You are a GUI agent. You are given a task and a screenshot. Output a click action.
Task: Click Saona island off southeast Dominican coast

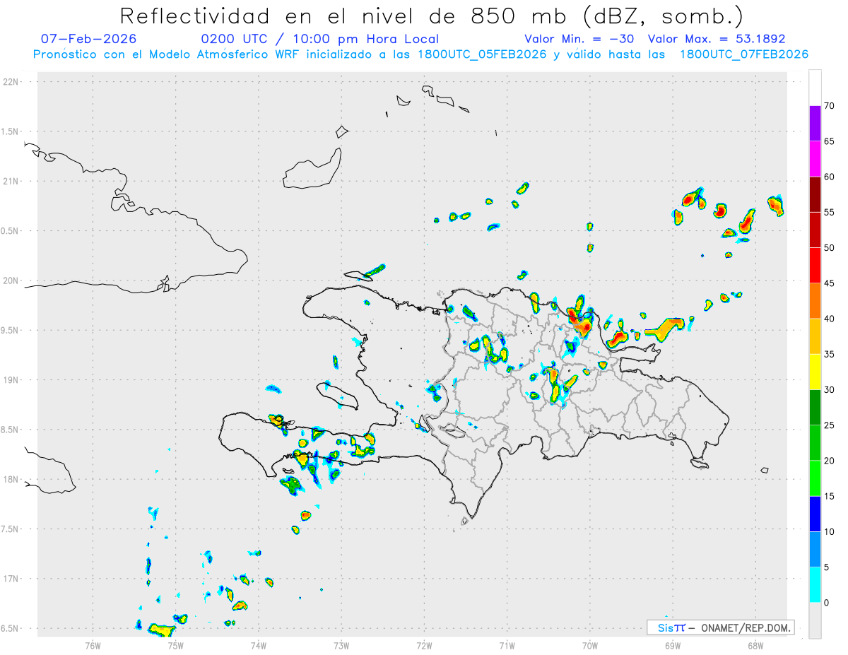(700, 464)
